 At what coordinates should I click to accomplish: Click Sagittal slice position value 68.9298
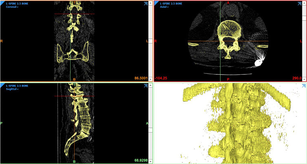click(141, 160)
